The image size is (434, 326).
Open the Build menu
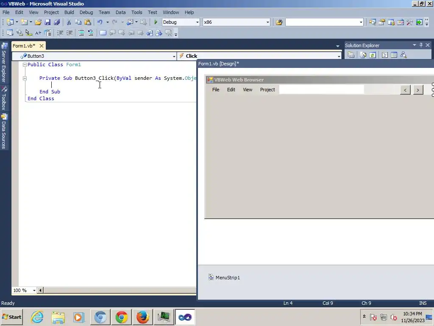[x=69, y=12]
